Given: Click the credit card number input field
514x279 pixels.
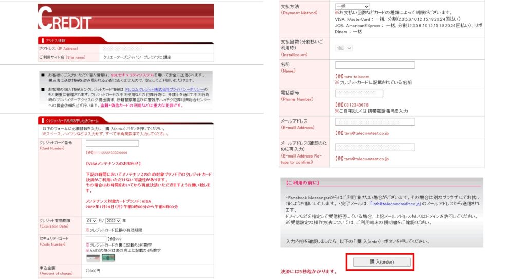Looking at the screenshot, I should [112, 144].
